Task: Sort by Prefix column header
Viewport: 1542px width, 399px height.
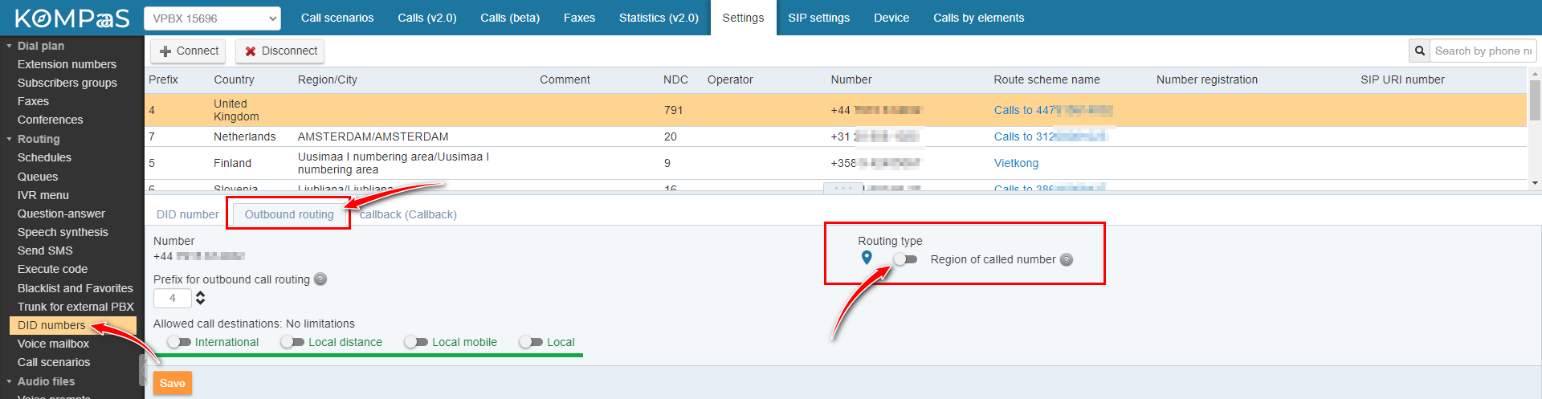Action: [163, 79]
